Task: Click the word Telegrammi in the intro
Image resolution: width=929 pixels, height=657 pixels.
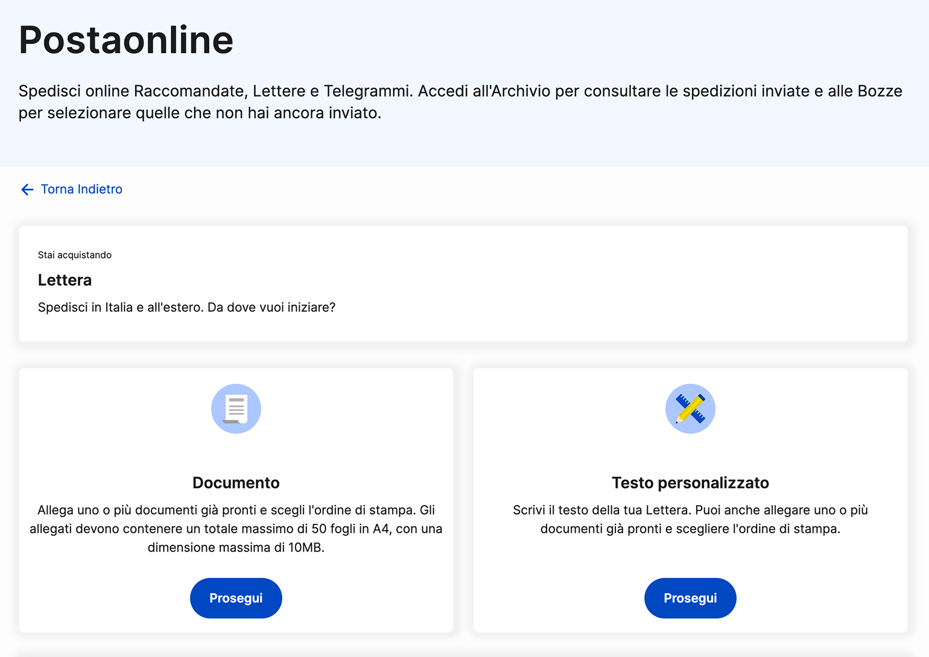Action: [367, 91]
